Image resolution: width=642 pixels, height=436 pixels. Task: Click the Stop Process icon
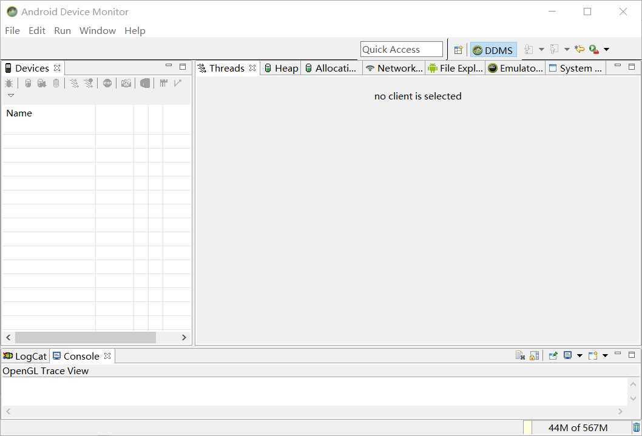coord(107,84)
